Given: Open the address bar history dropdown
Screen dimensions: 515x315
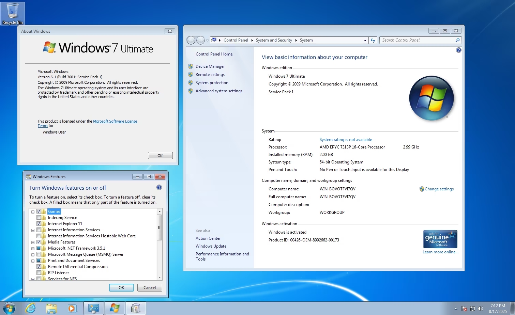Looking at the screenshot, I should (x=365, y=40).
